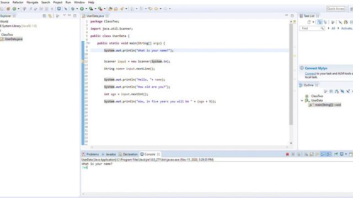The height and width of the screenshot is (198, 353).
Task: Click the Find field in Task List
Action: [312, 28]
